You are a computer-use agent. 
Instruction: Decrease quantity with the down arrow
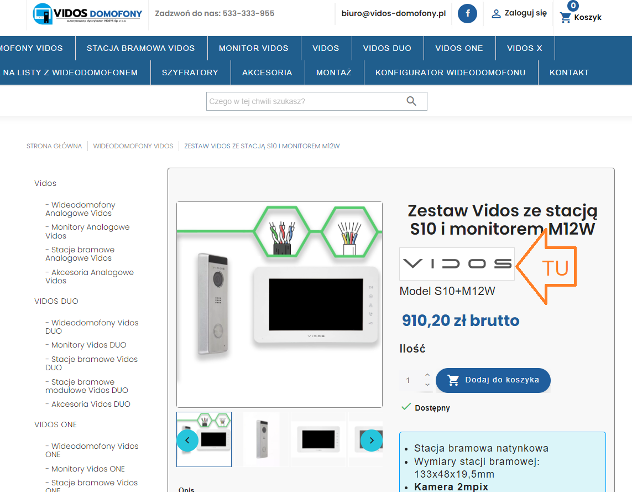pos(427,385)
